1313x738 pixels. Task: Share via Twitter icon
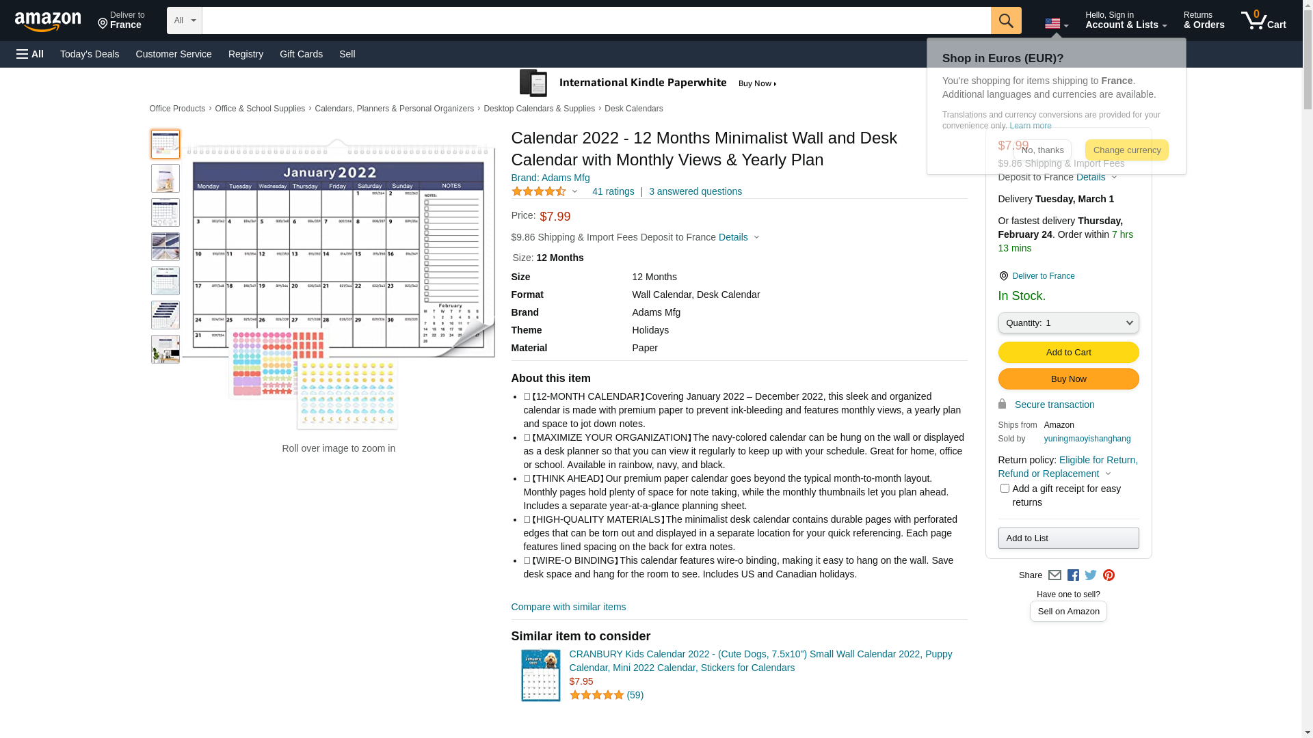pyautogui.click(x=1090, y=575)
